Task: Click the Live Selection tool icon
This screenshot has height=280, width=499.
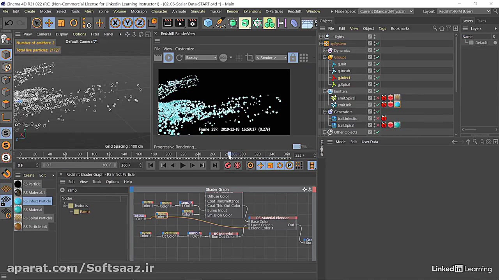Action: pyautogui.click(x=36, y=23)
